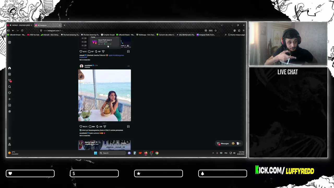The image size is (334, 188).
Task: Open the browser account icon
Action: tap(235, 31)
